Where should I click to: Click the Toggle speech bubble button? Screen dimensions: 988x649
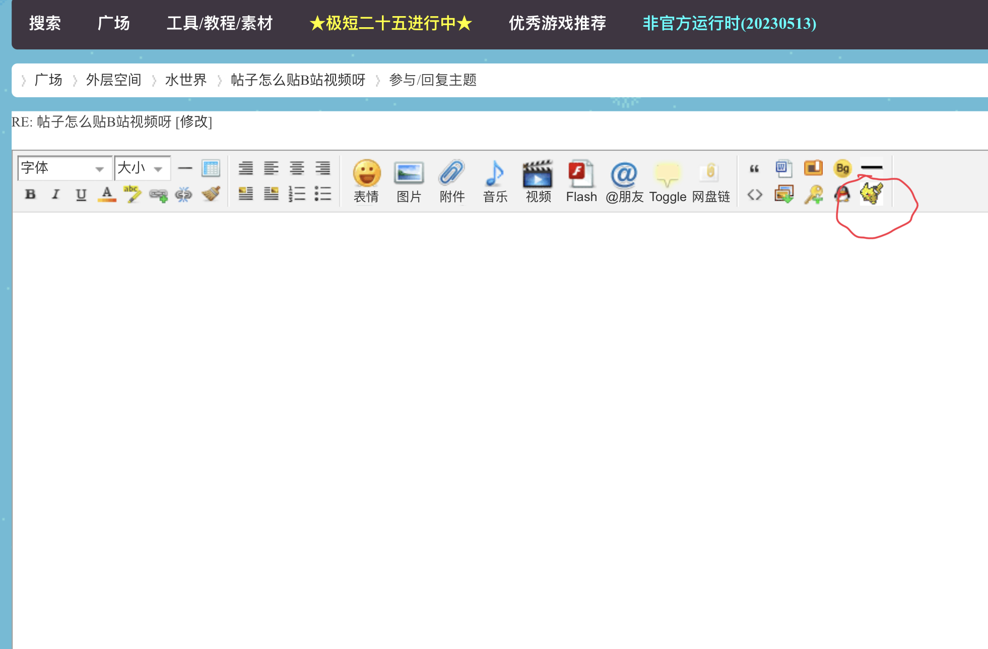(x=668, y=181)
